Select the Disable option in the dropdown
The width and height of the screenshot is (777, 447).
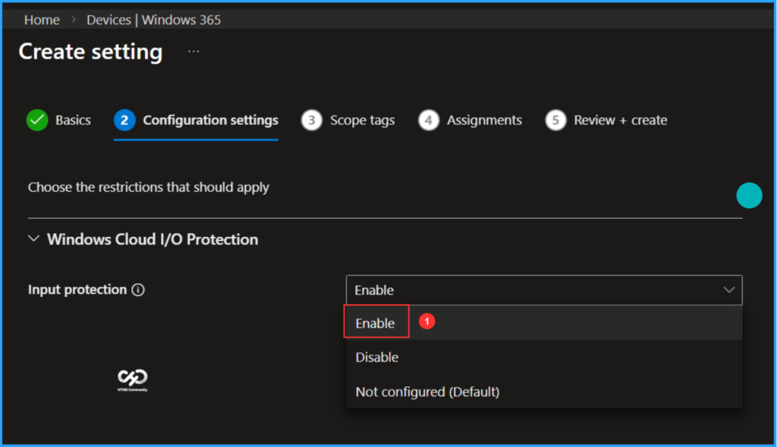point(377,357)
